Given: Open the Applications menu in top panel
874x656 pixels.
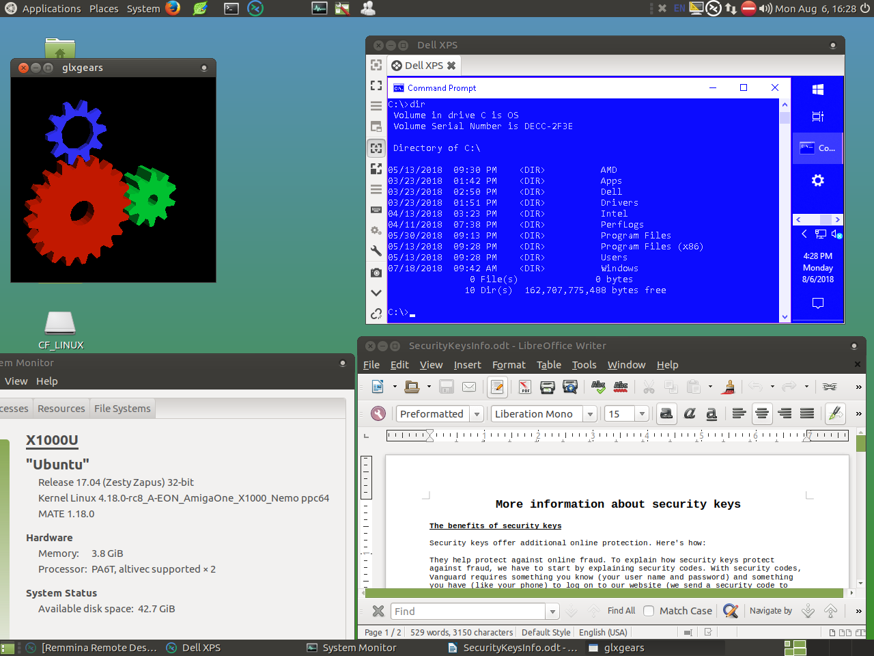Looking at the screenshot, I should coord(51,9).
